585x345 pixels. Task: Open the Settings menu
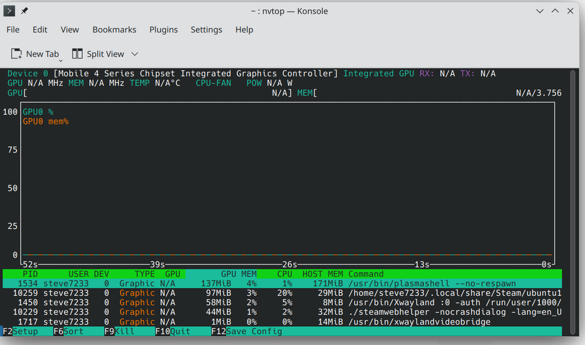coord(206,30)
